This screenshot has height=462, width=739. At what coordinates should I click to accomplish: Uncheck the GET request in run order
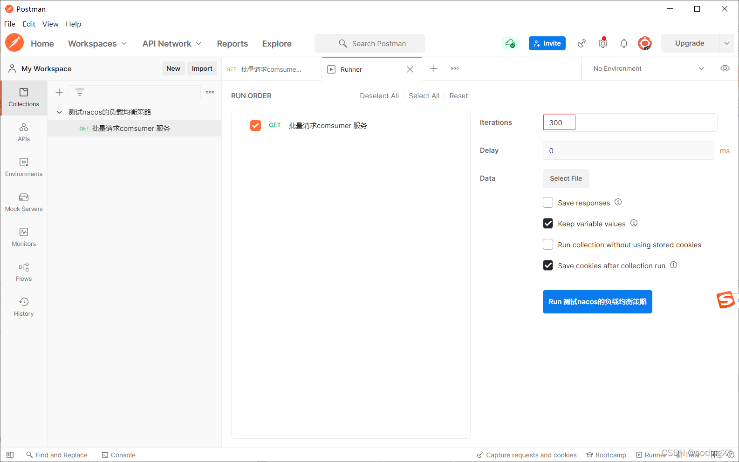pyautogui.click(x=255, y=125)
